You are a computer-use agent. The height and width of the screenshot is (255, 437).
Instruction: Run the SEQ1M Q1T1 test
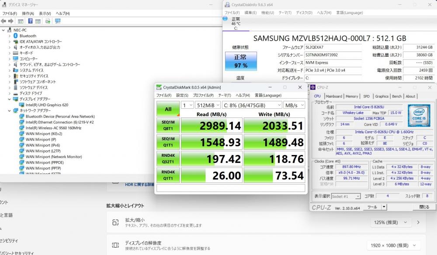(168, 142)
